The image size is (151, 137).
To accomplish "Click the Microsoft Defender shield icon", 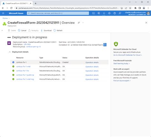I will (x=116, y=44).
